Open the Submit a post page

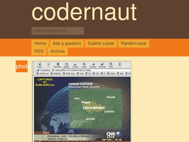101,44
